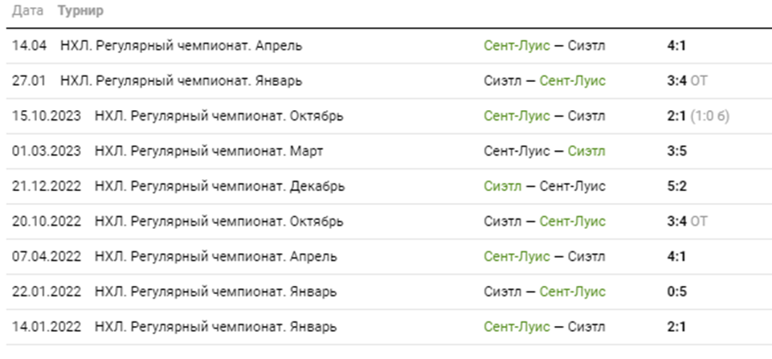Click the 4:1 score on 07.04.2022
The width and height of the screenshot is (772, 359).
point(676,257)
